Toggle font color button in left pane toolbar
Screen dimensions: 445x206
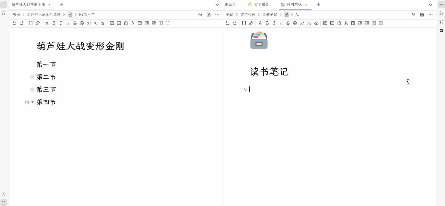click(47, 23)
